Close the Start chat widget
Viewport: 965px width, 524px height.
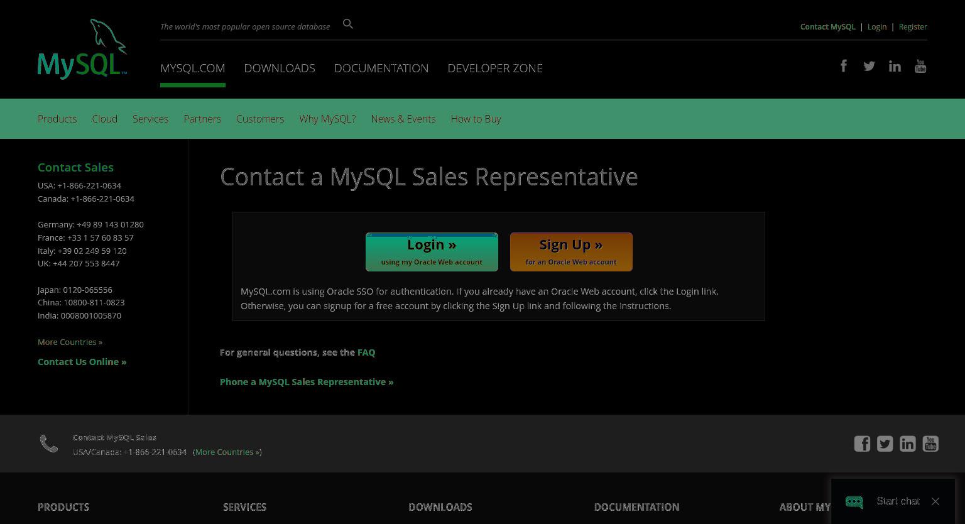[935, 501]
